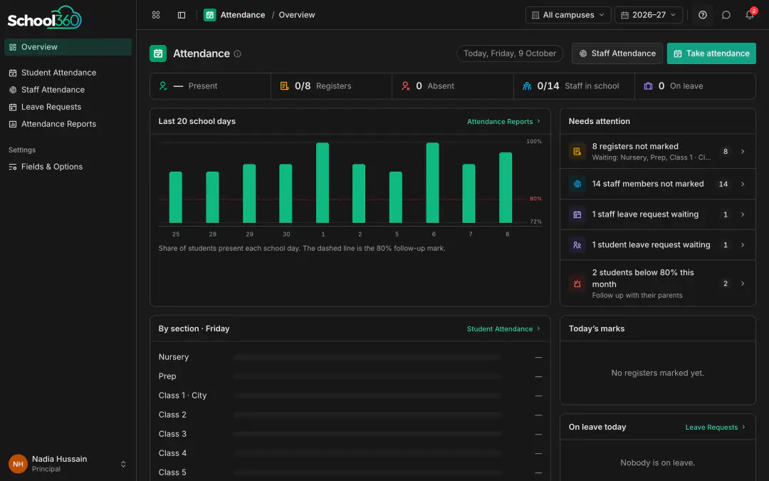Click the Staff Attendance button
This screenshot has height=481, width=769.
617,53
